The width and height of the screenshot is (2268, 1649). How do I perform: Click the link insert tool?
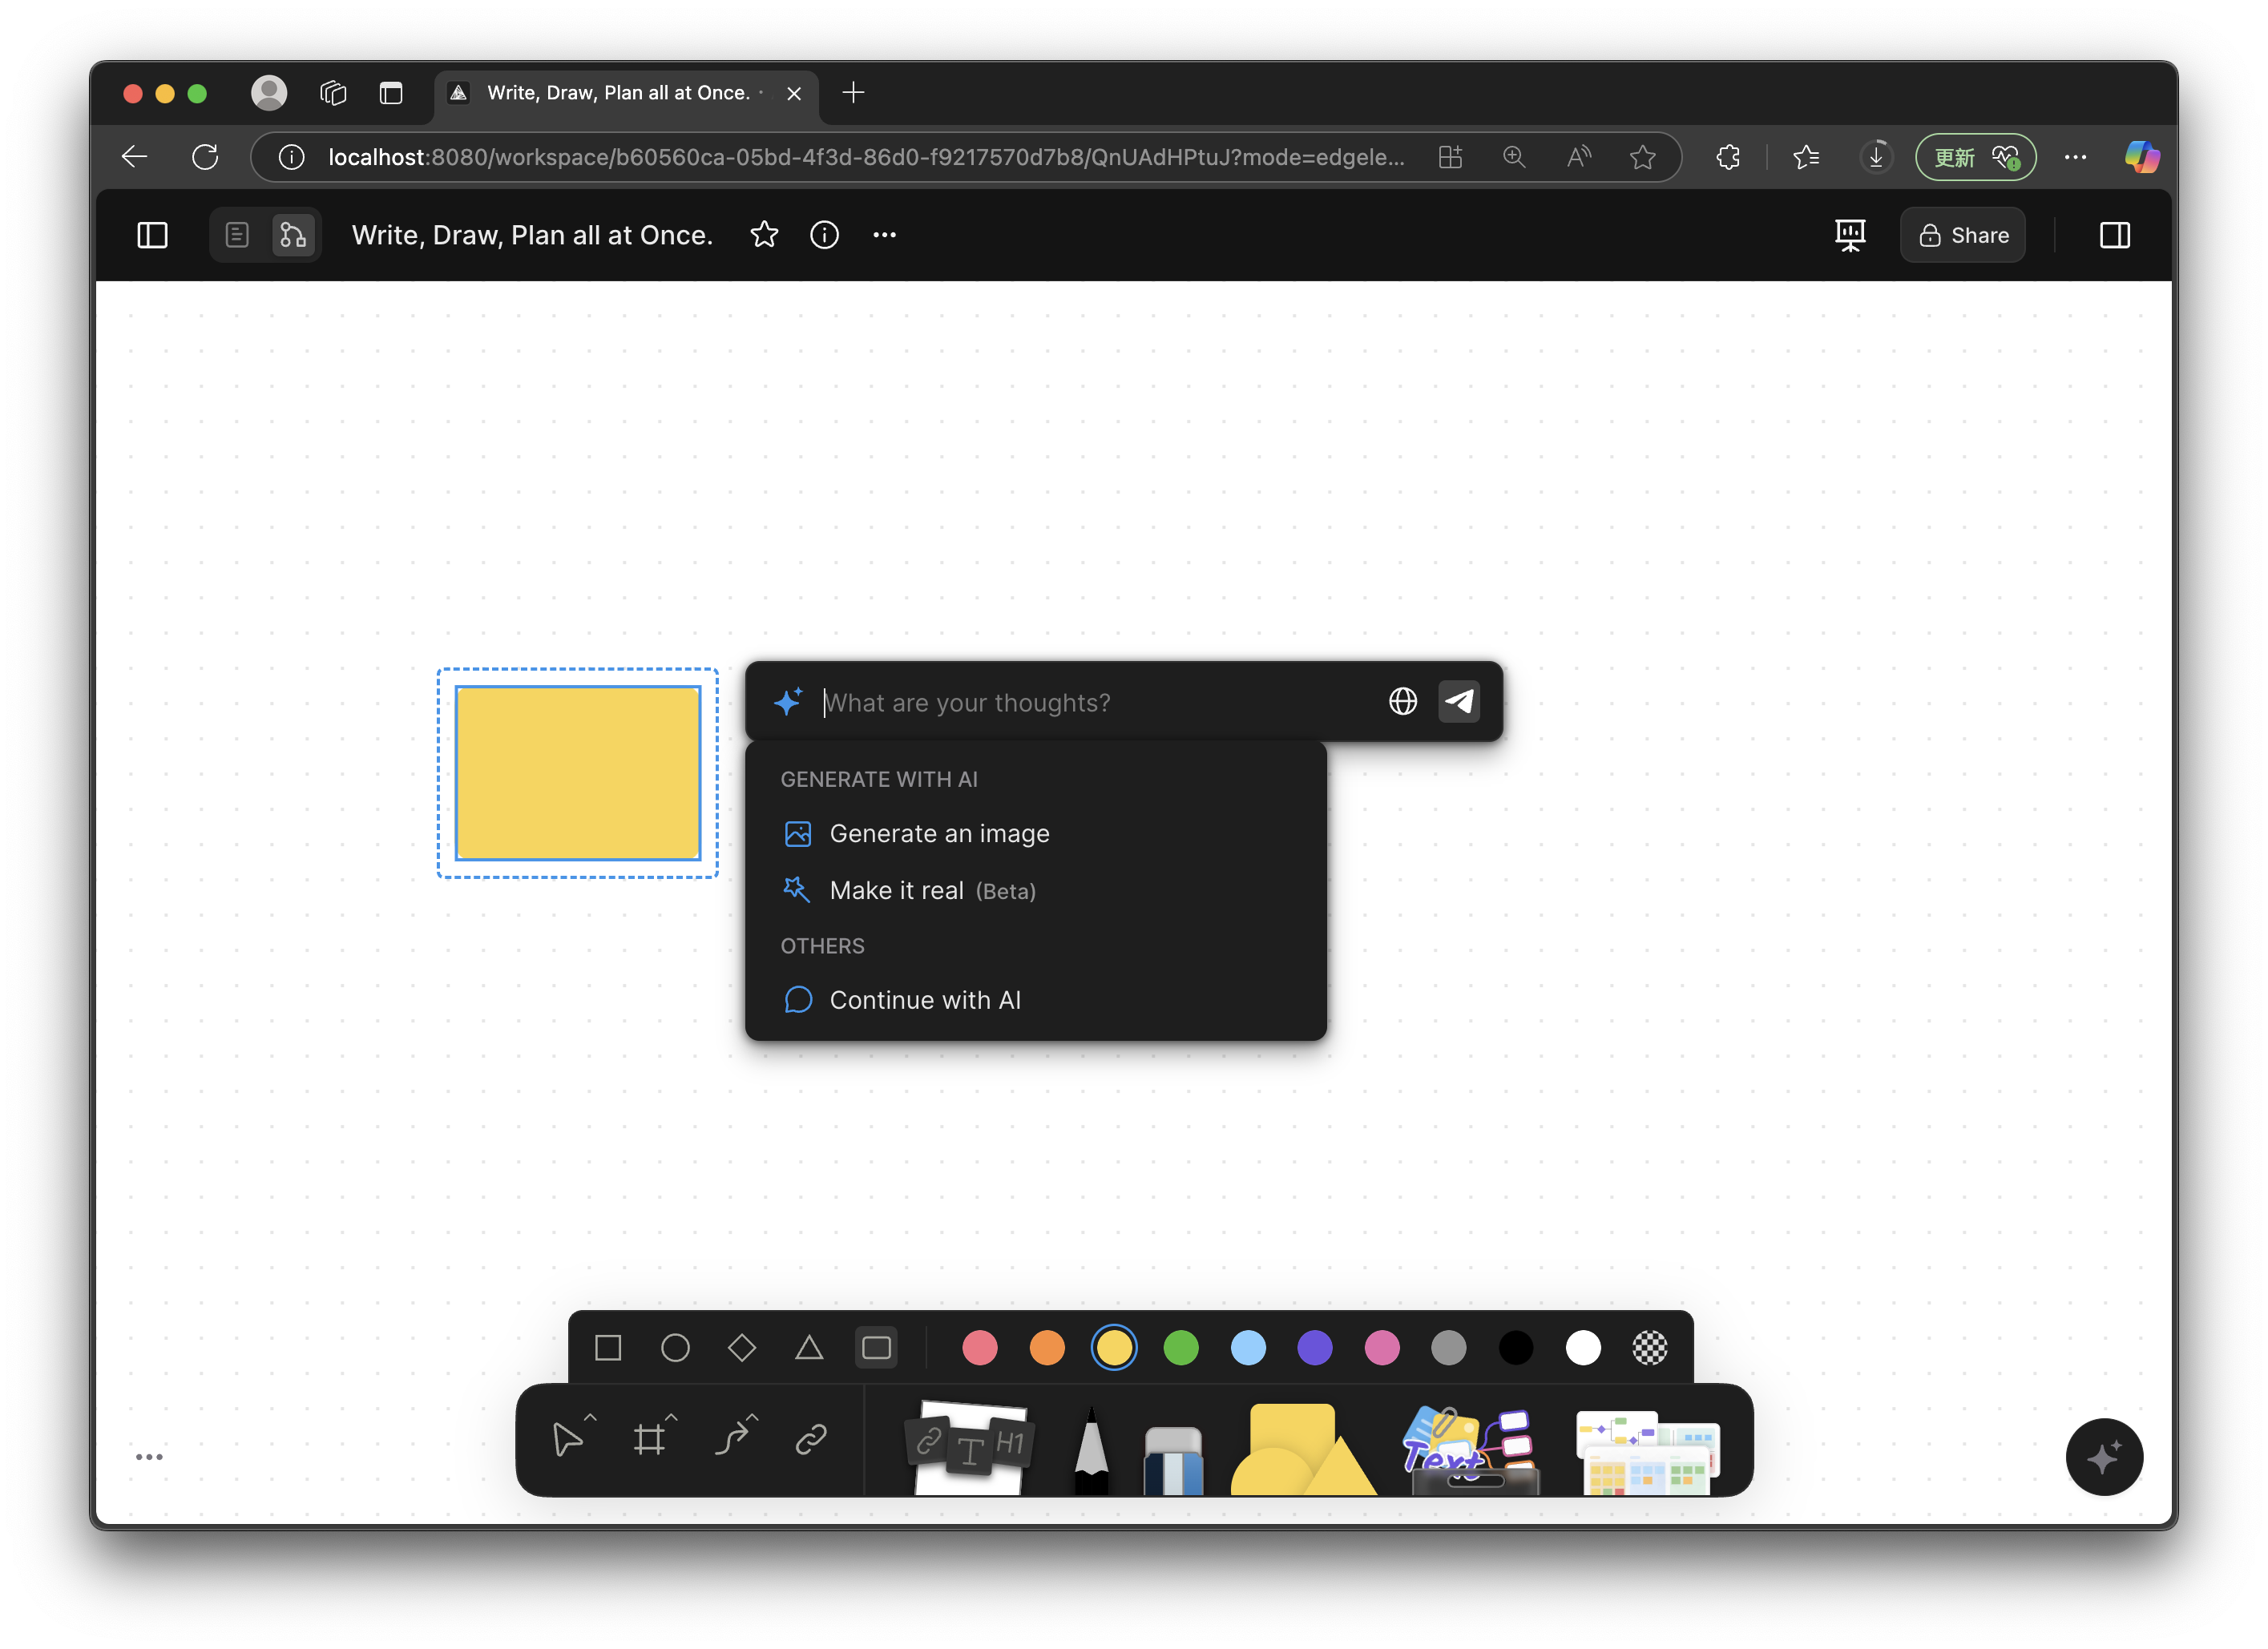[811, 1439]
